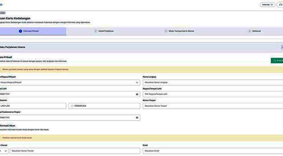
Task: Open the date of birth calendar icon
Action: point(137,94)
